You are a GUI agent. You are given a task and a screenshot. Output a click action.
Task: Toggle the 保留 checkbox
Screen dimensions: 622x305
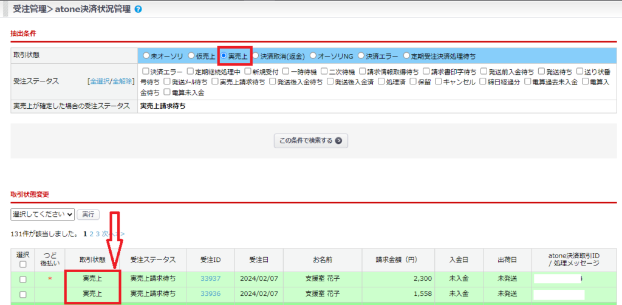click(414, 82)
